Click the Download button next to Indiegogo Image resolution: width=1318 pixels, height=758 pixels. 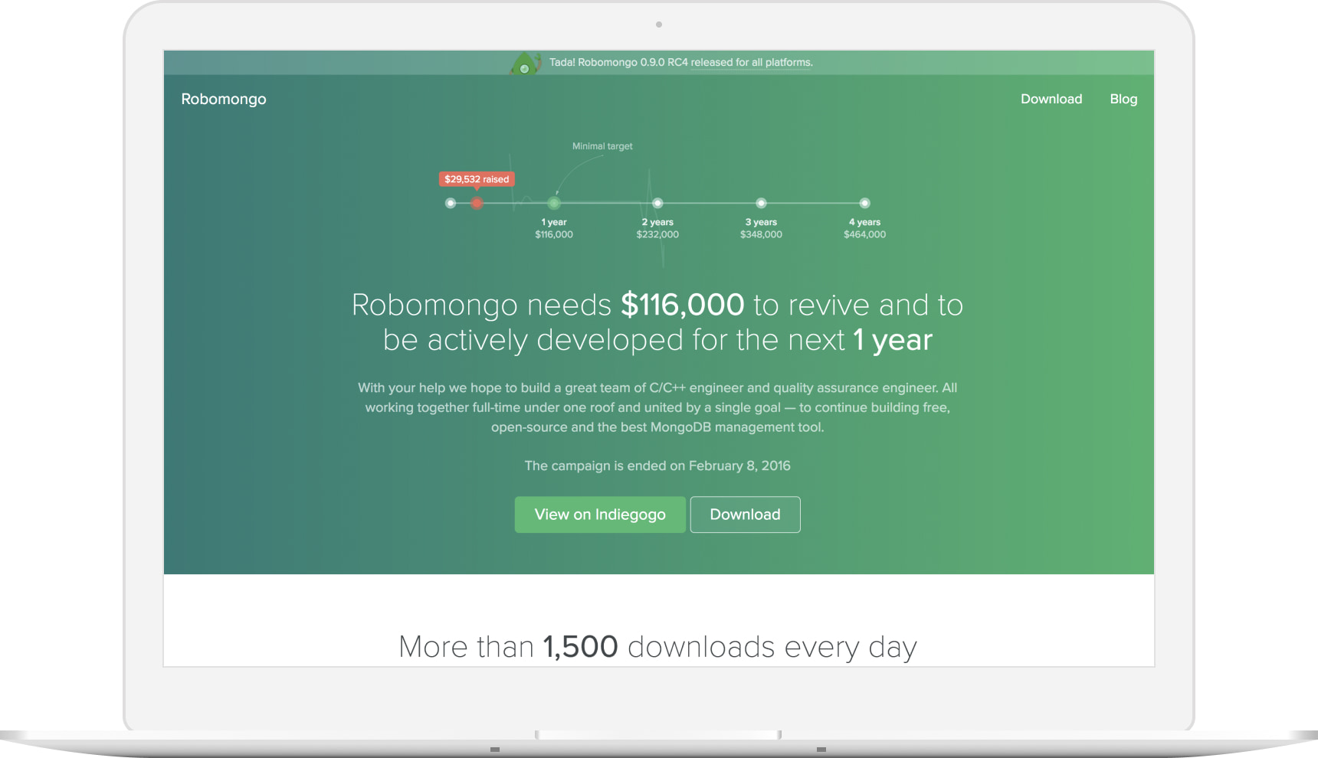[745, 514]
